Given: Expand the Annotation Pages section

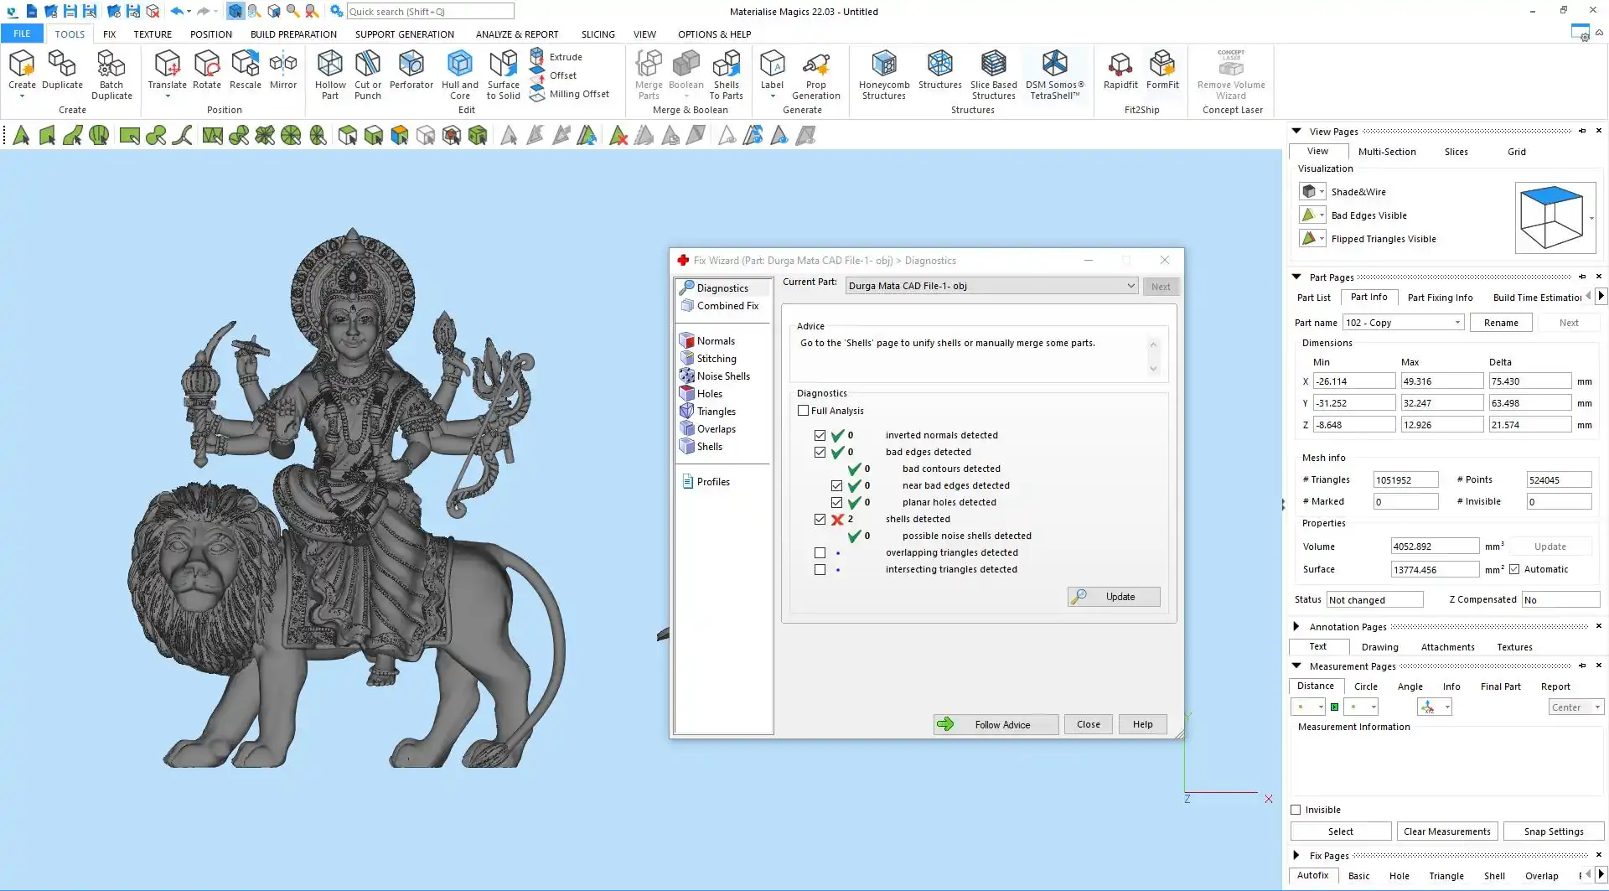Looking at the screenshot, I should pos(1296,627).
